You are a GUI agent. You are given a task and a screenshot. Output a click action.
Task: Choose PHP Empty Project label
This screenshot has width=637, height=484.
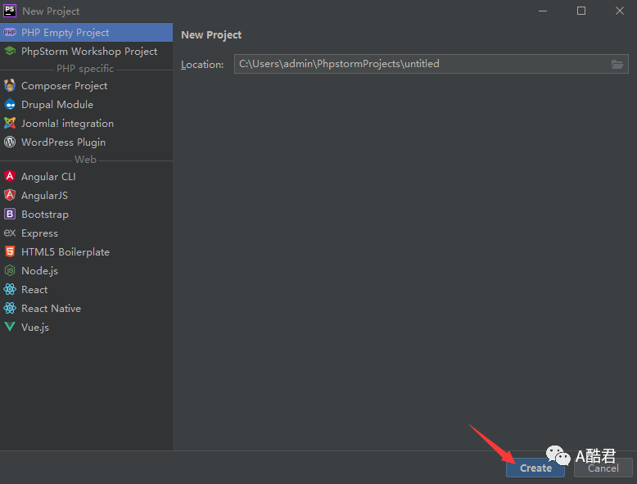65,33
